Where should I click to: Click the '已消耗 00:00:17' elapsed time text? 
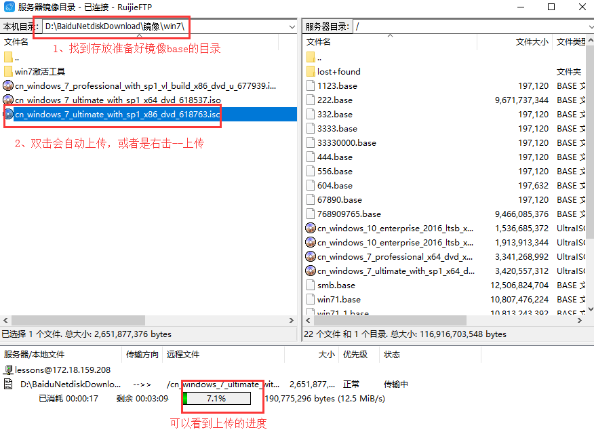click(x=68, y=399)
